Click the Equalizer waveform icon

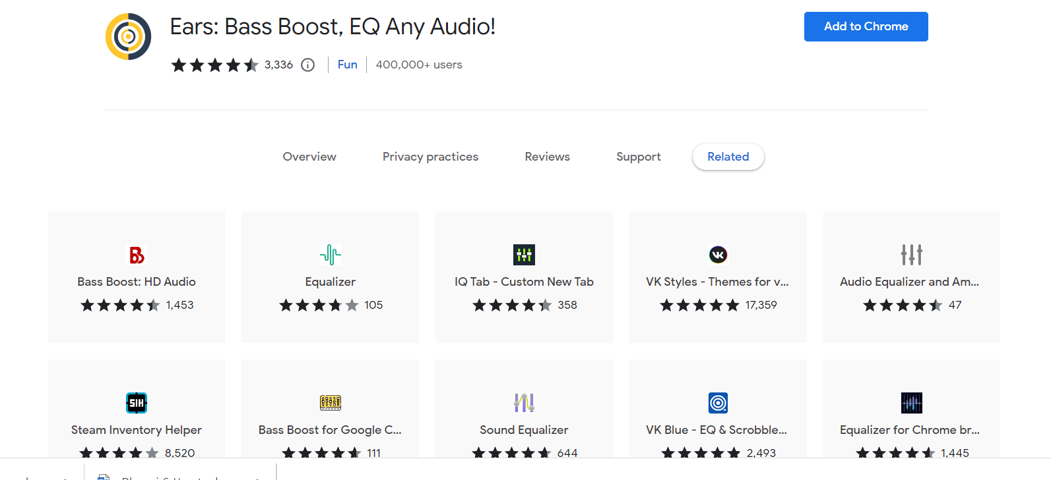click(x=331, y=255)
